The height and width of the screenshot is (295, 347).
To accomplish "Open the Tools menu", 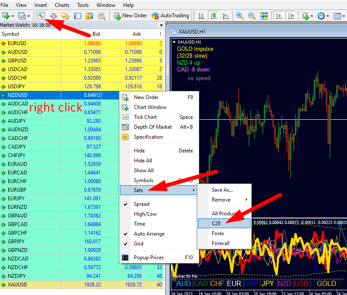I will (83, 5).
